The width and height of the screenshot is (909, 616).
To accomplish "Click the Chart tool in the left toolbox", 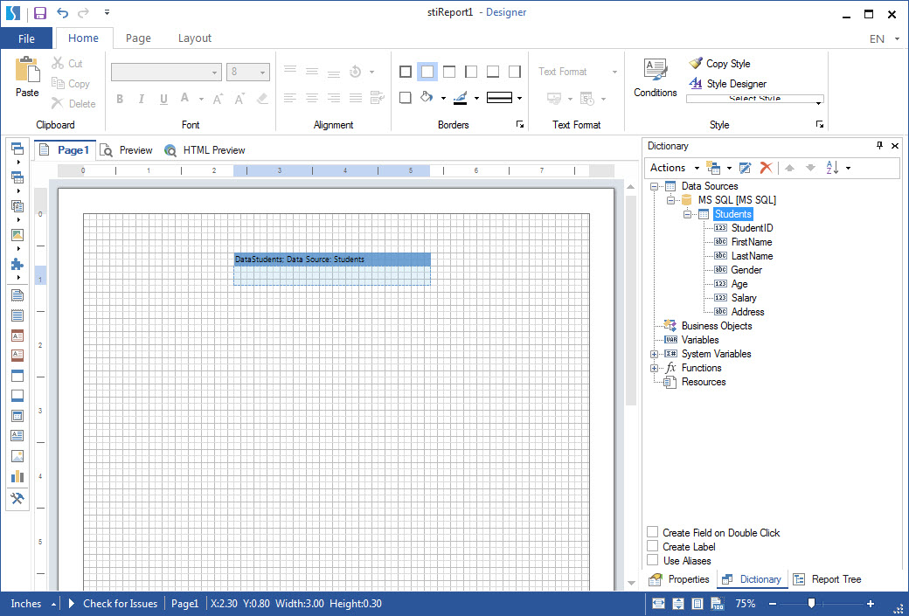I will click(x=17, y=475).
